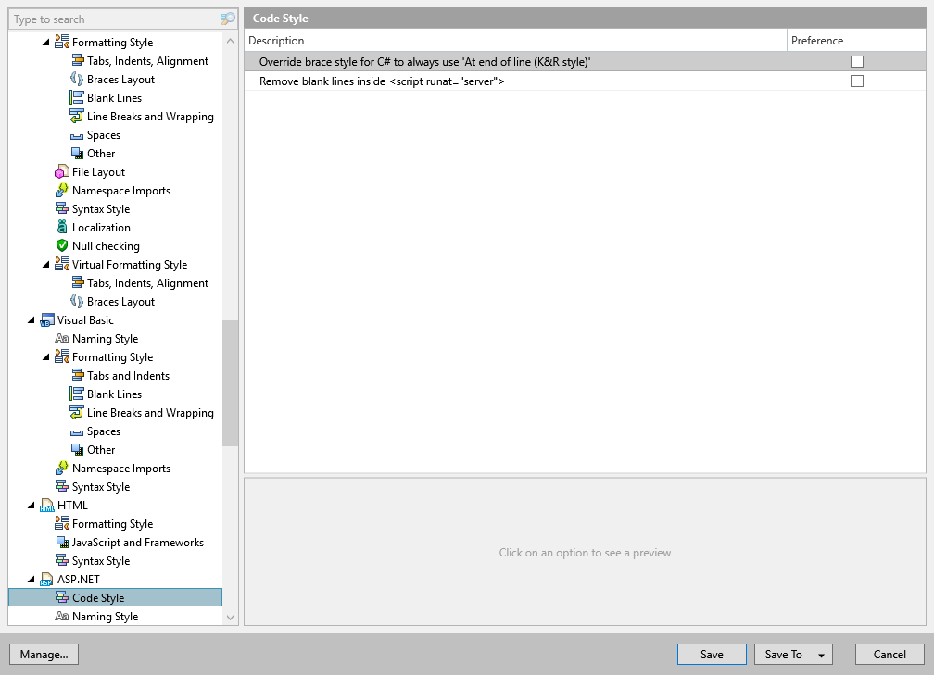Open Tabs, Indents, Alignment above the first Braces Layout
Screen dimensions: 934x675
tap(147, 61)
